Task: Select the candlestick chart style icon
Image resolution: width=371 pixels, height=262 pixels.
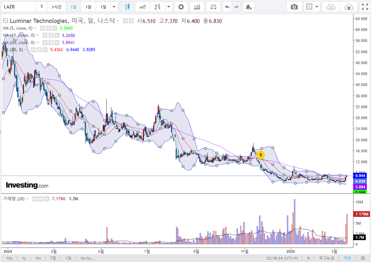Action: tap(127, 7)
